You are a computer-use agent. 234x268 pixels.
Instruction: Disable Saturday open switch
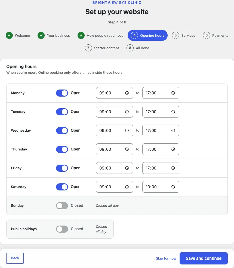click(x=62, y=187)
